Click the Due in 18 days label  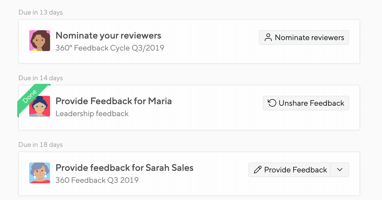[x=41, y=145]
